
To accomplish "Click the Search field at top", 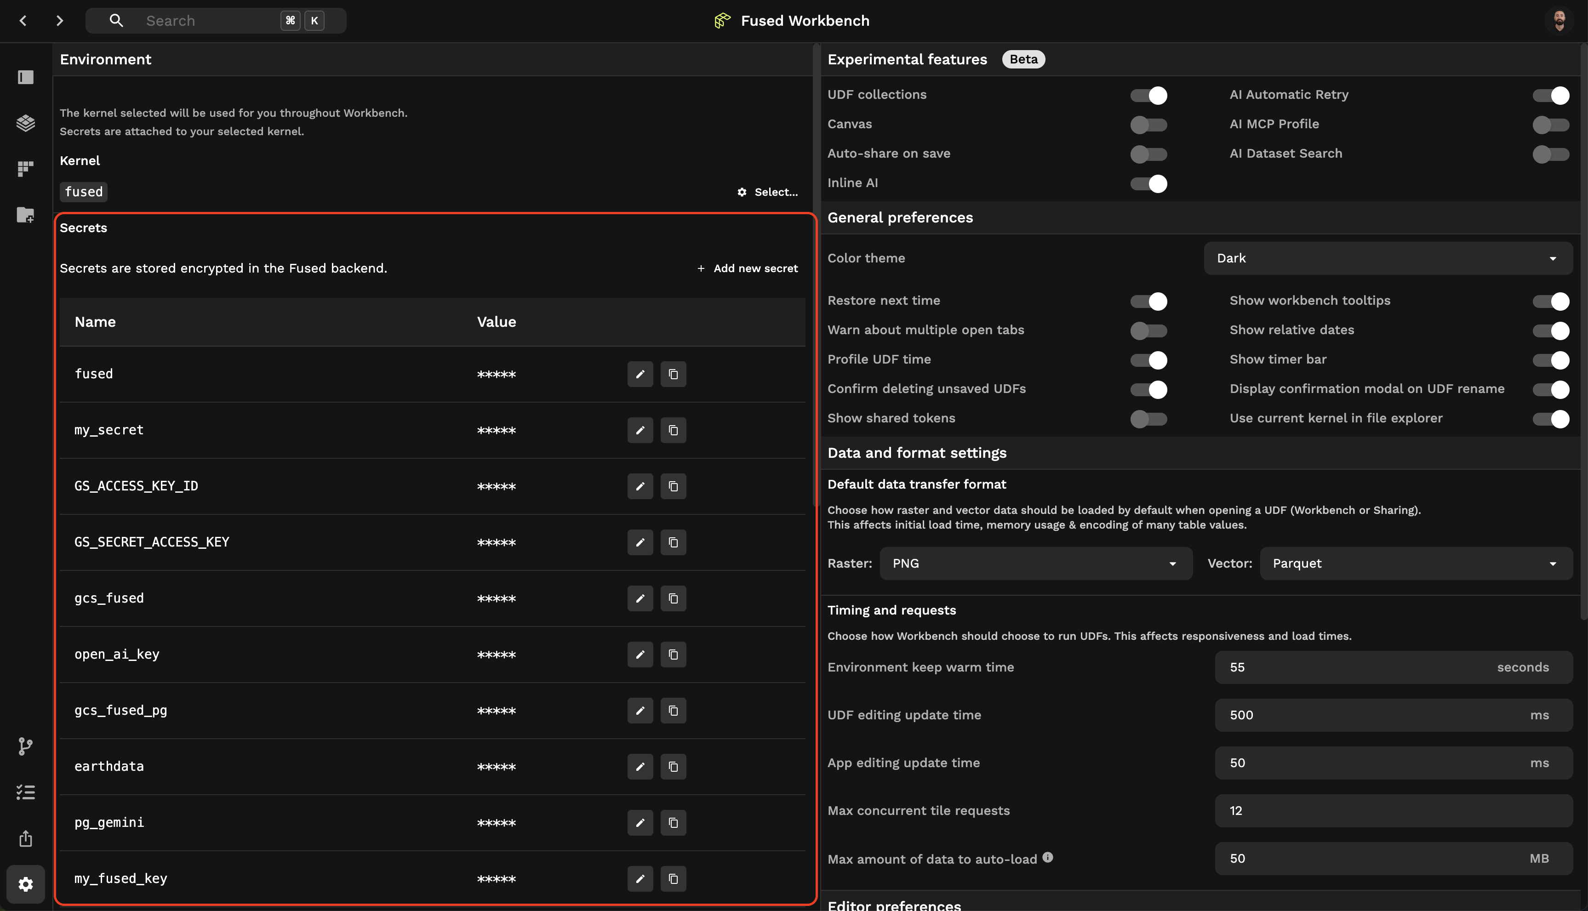I will pos(206,21).
